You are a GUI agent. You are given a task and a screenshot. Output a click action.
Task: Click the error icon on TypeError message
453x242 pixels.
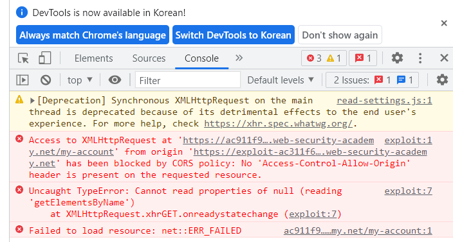pos(19,190)
